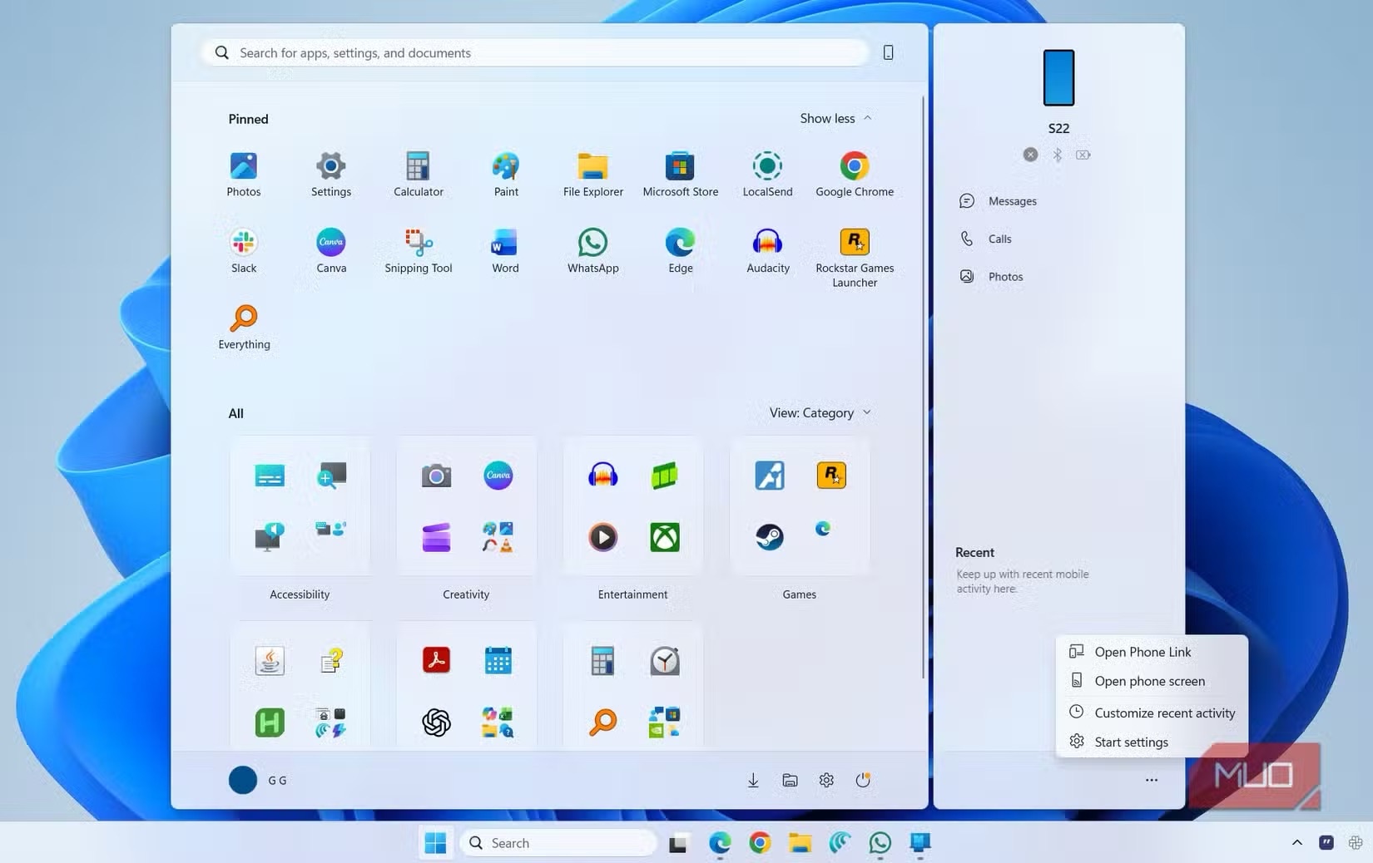Click the ellipsis menu in the phone panel
The width and height of the screenshot is (1373, 863).
point(1151,780)
